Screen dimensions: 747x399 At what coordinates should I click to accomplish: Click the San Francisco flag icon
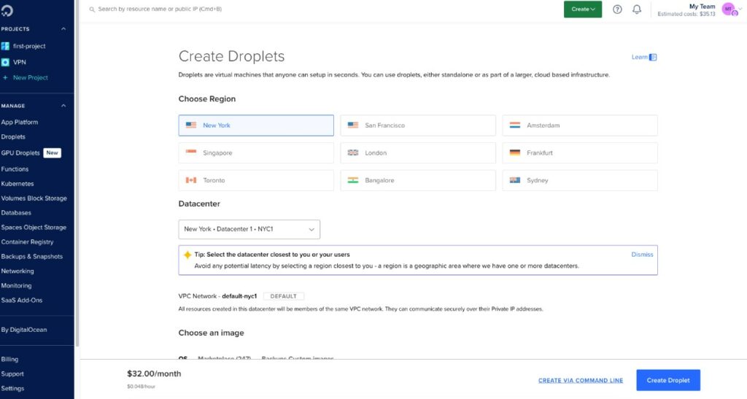pos(353,125)
